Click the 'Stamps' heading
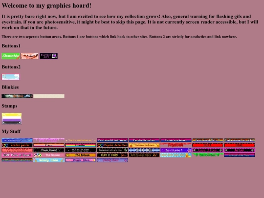The image size is (264, 198). click(9, 106)
